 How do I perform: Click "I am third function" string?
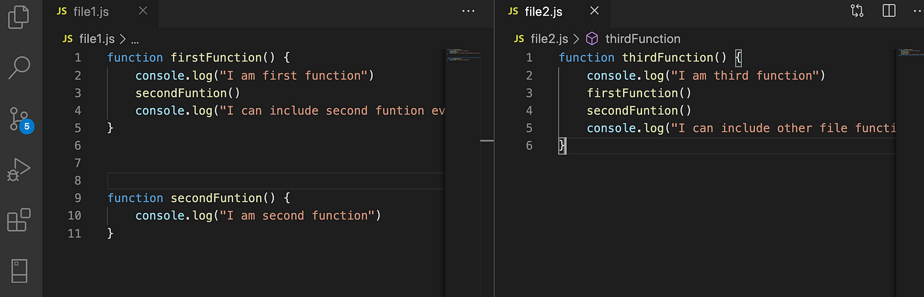pyautogui.click(x=745, y=76)
